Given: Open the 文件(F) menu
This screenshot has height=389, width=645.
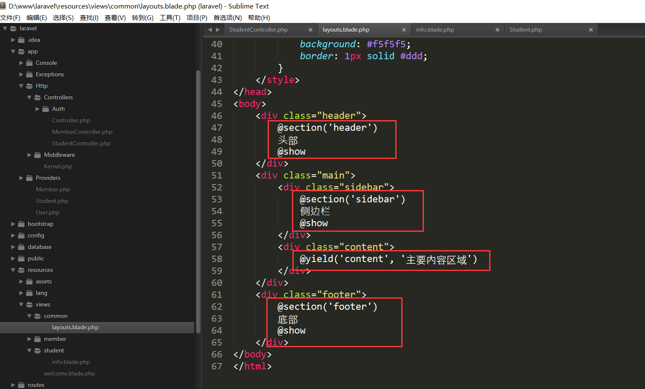Looking at the screenshot, I should 10,17.
